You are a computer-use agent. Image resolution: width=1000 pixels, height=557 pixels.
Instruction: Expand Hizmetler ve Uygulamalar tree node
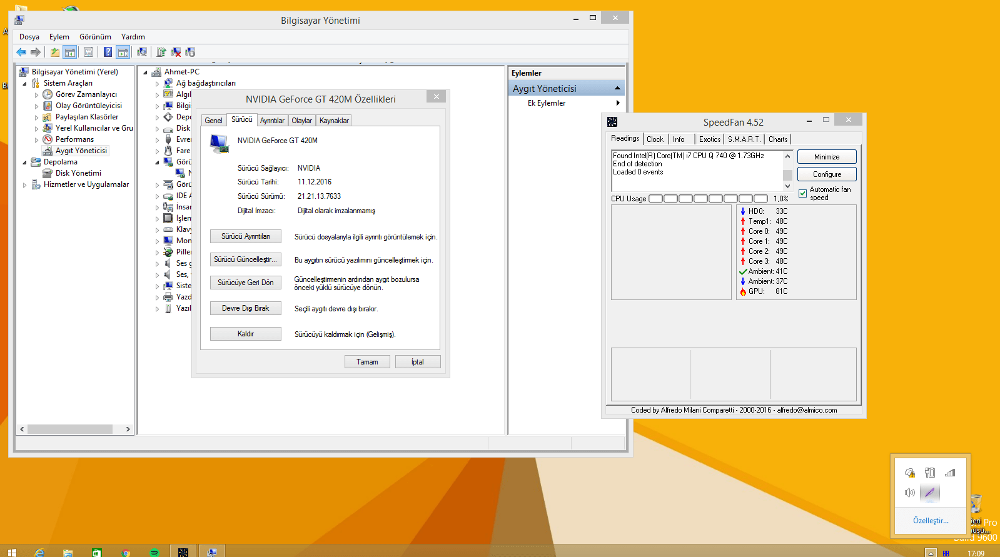pyautogui.click(x=25, y=185)
